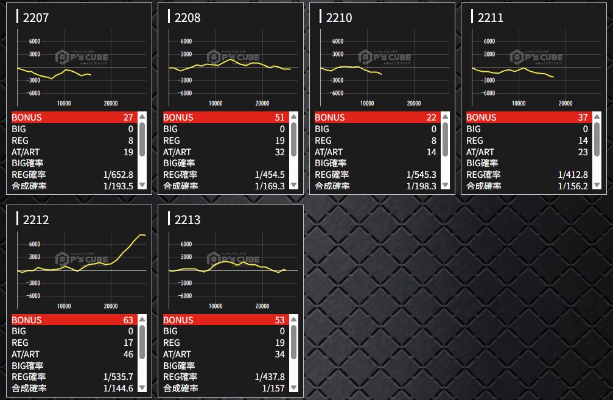Viewport: 613px width, 400px height.
Task: Click AT/ART row showing 46 in 2212
Action: click(x=74, y=354)
